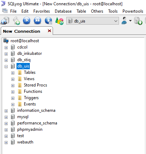146x154 pixels.
Task: Expand the test database node
Action: [6, 136]
